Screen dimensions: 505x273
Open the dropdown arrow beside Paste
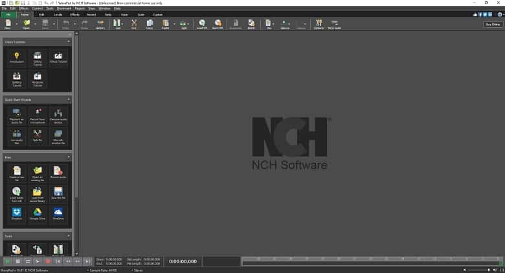[x=174, y=24]
